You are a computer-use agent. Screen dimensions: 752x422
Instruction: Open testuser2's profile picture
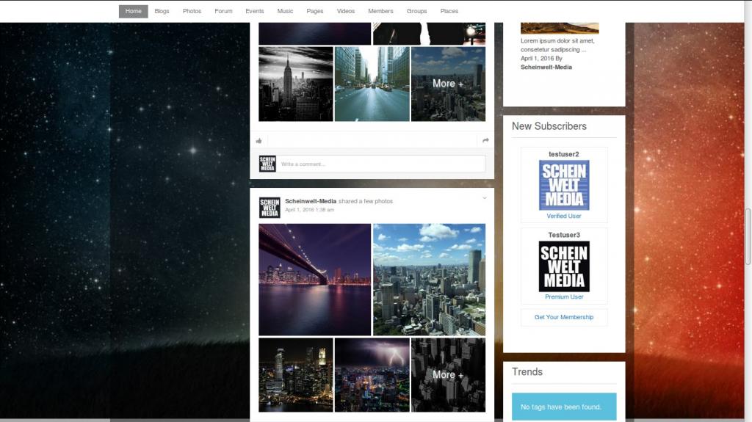pos(564,185)
